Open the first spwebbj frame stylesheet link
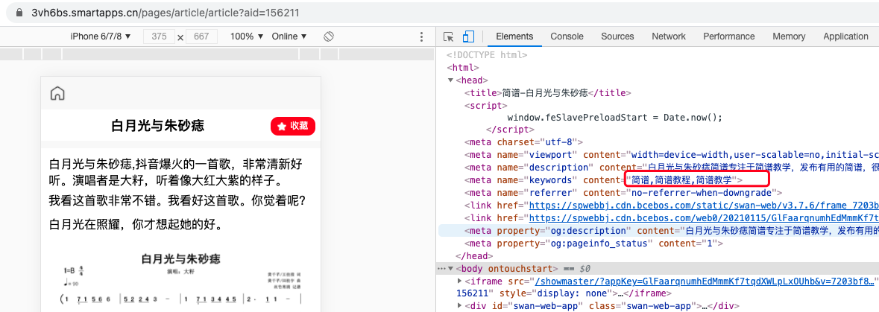 click(x=704, y=206)
